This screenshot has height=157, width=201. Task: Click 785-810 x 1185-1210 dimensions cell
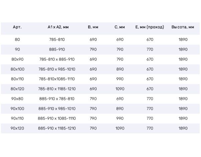click(57, 89)
